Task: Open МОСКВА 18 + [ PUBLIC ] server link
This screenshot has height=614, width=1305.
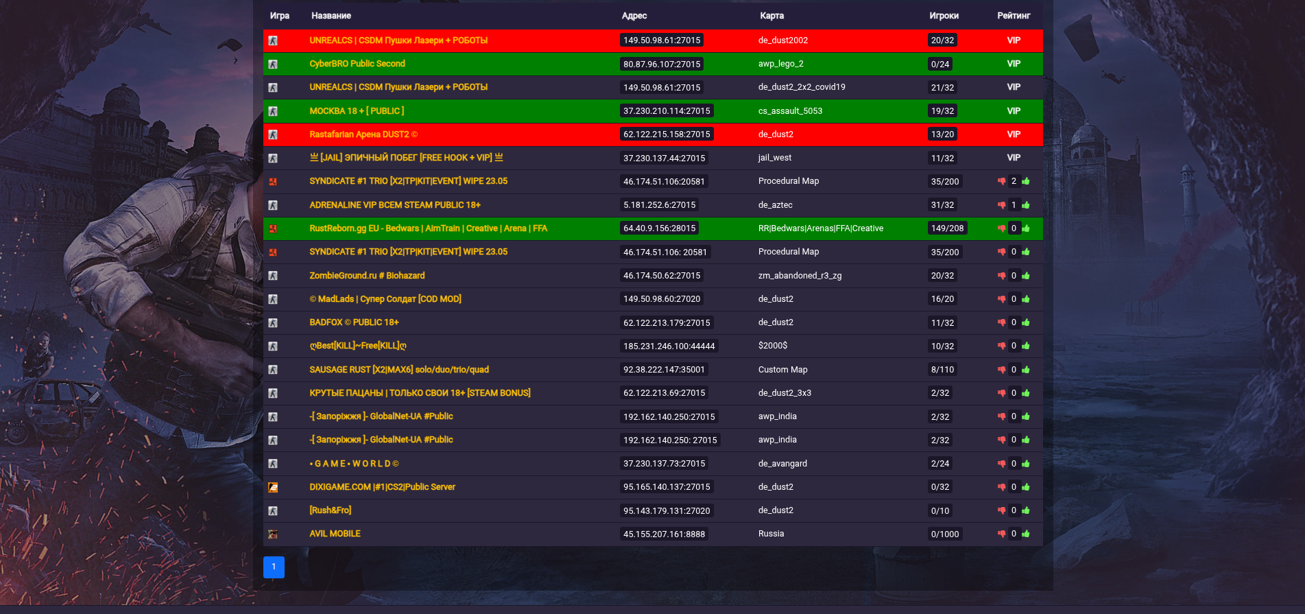Action: (x=357, y=111)
